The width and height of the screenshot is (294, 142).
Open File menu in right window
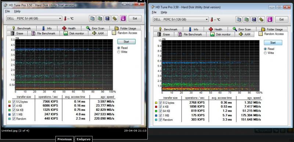154,12
